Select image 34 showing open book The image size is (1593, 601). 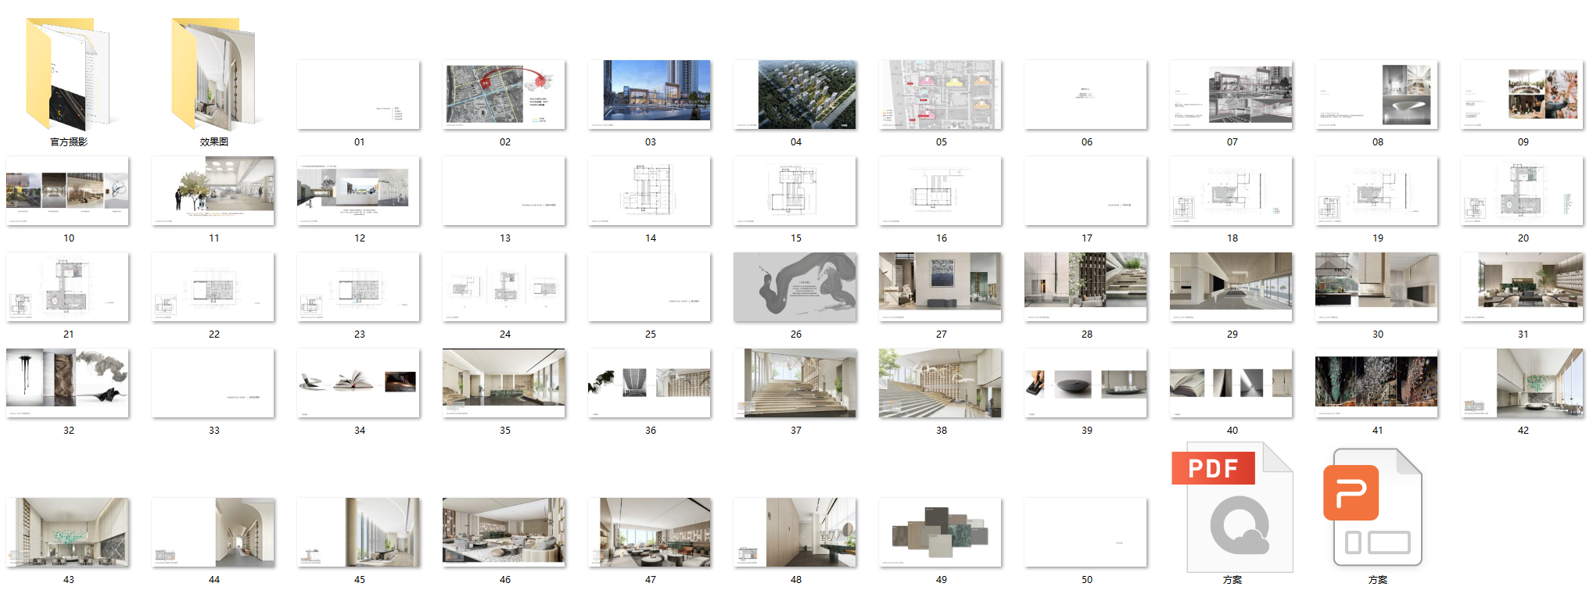[359, 383]
